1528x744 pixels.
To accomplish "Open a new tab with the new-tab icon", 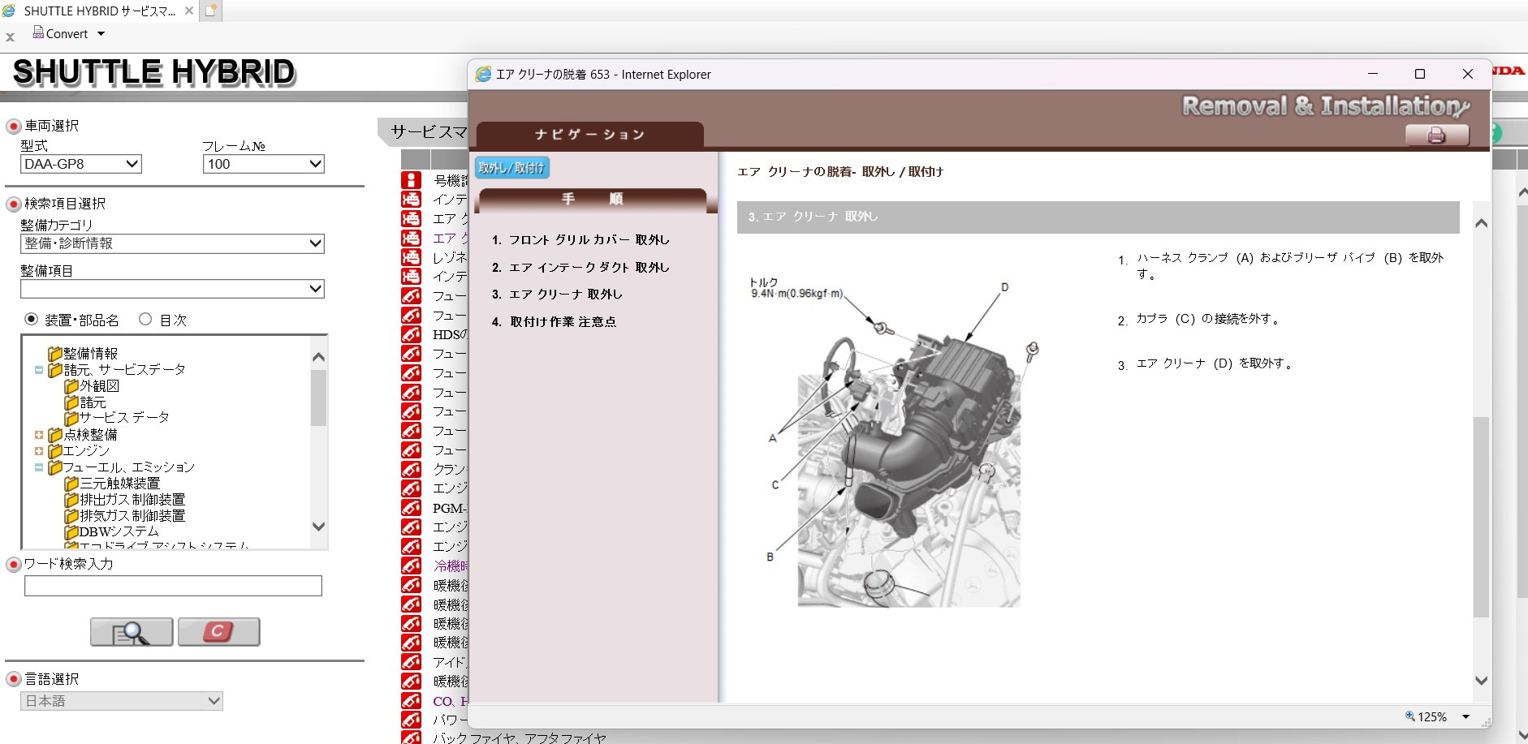I will coord(210,11).
